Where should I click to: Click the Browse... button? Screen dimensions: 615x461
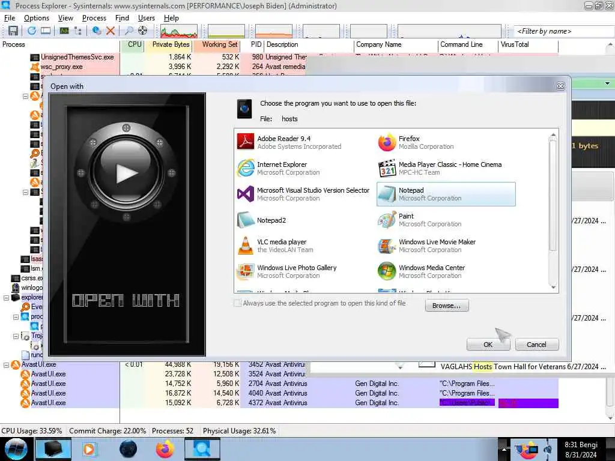click(447, 306)
